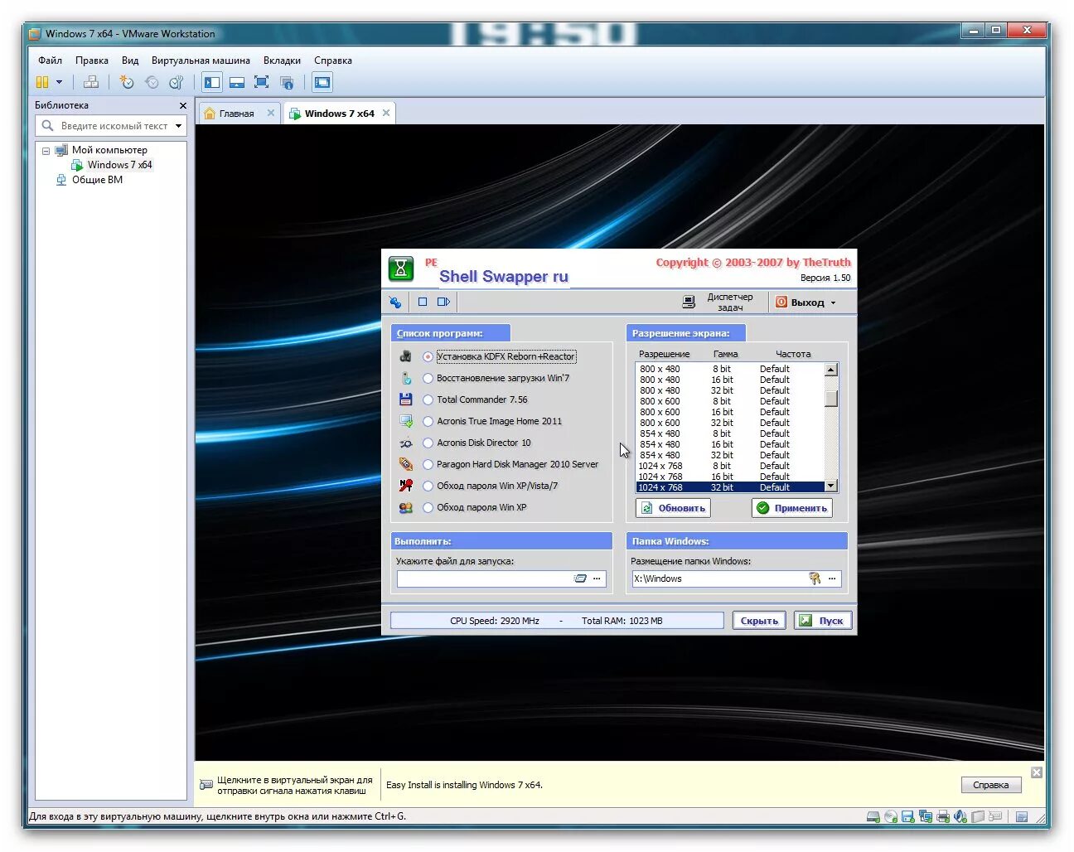This screenshot has height=852, width=1074.
Task: Close the Windows 7 x64 tab
Action: pos(386,113)
